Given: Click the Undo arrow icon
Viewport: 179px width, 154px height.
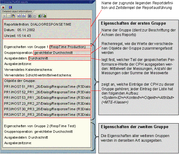Looking at the screenshot, I should pyautogui.click(x=19, y=16).
